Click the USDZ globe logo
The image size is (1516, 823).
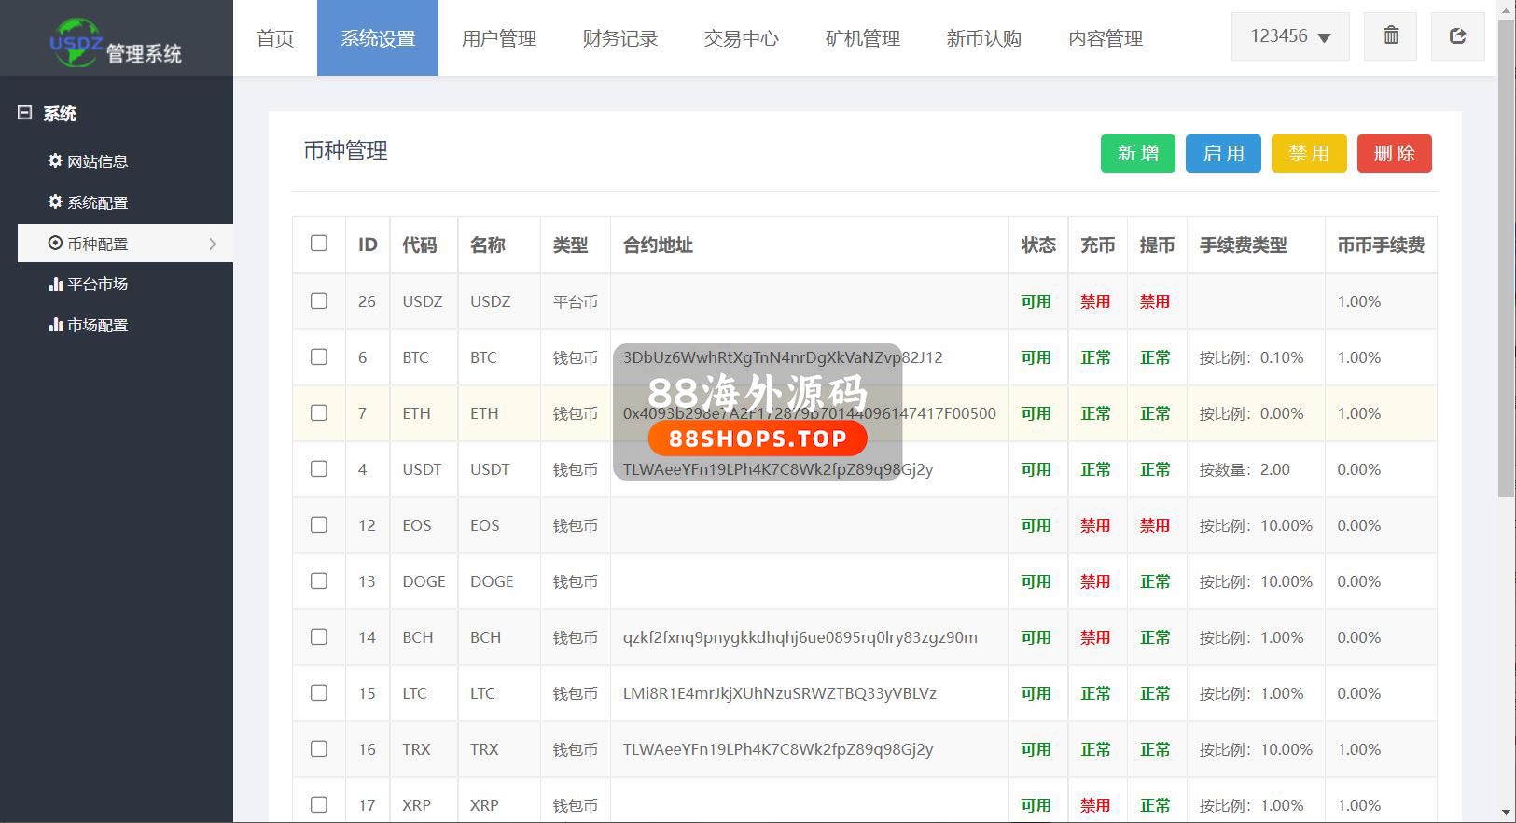75,43
